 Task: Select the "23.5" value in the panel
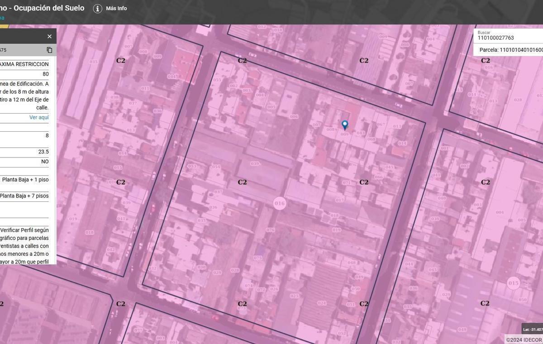[x=43, y=152]
